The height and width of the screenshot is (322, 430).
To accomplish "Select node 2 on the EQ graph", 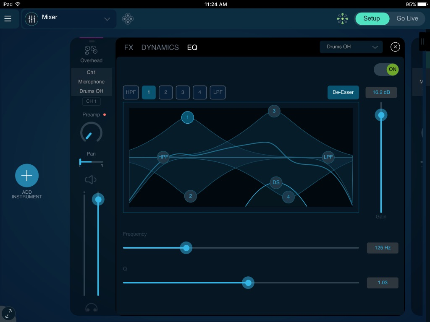I will click(x=191, y=196).
